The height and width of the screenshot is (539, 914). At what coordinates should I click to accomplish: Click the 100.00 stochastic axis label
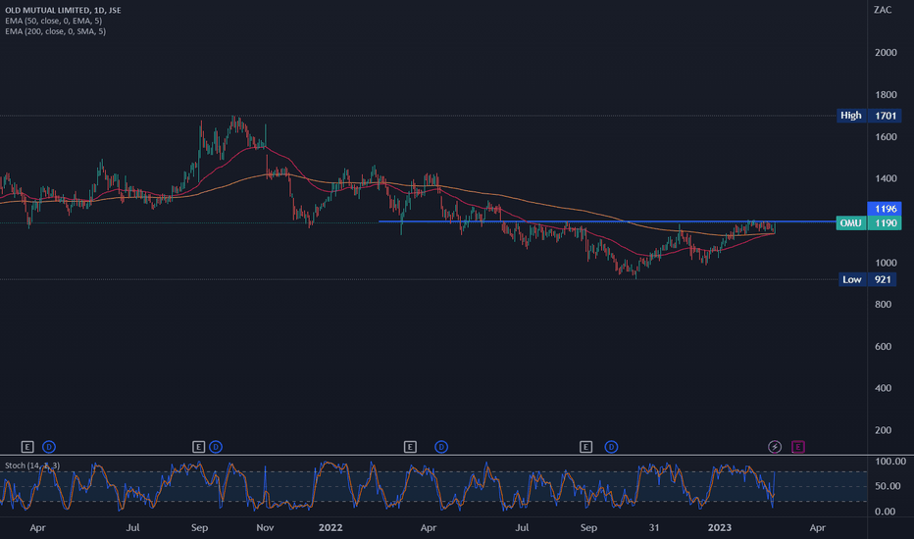click(x=890, y=461)
